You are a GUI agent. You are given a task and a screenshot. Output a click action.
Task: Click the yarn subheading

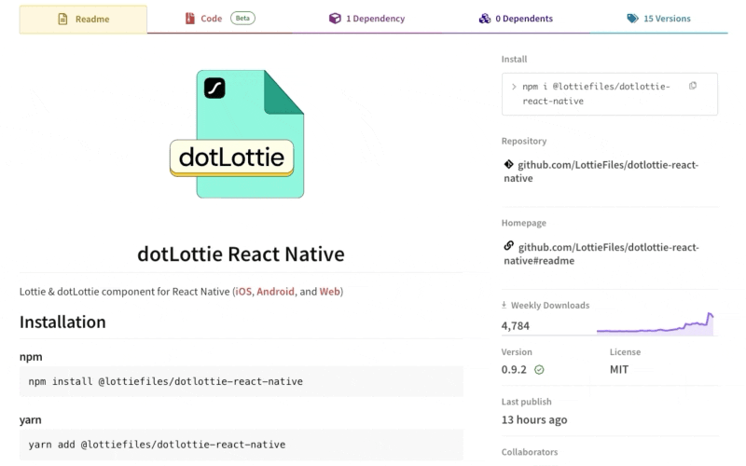[x=31, y=420]
